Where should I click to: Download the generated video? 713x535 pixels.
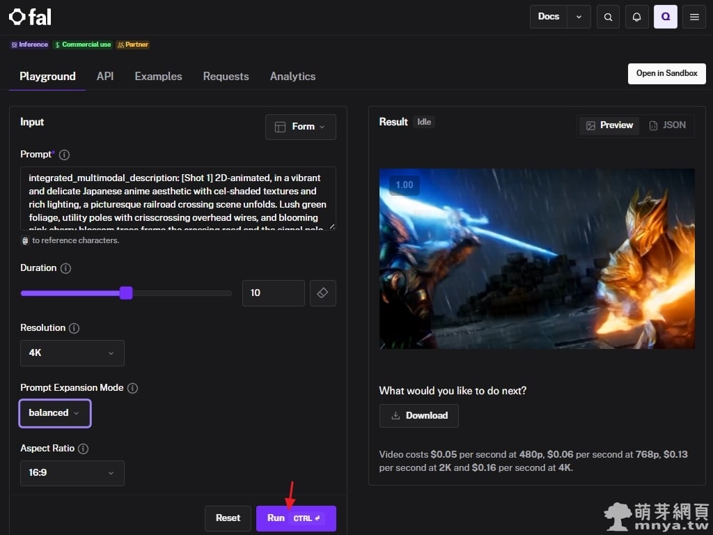418,416
